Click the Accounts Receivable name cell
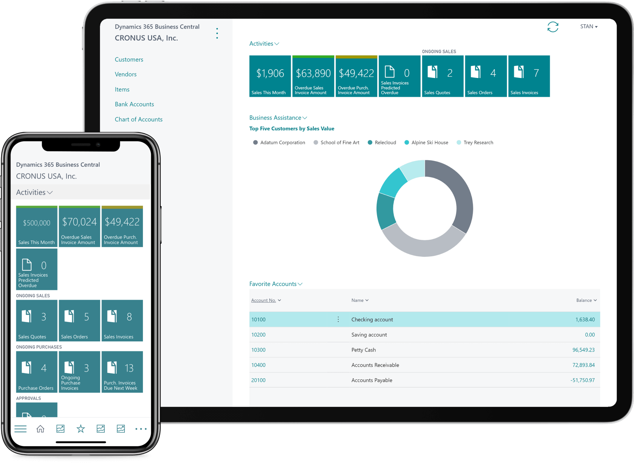 point(375,365)
